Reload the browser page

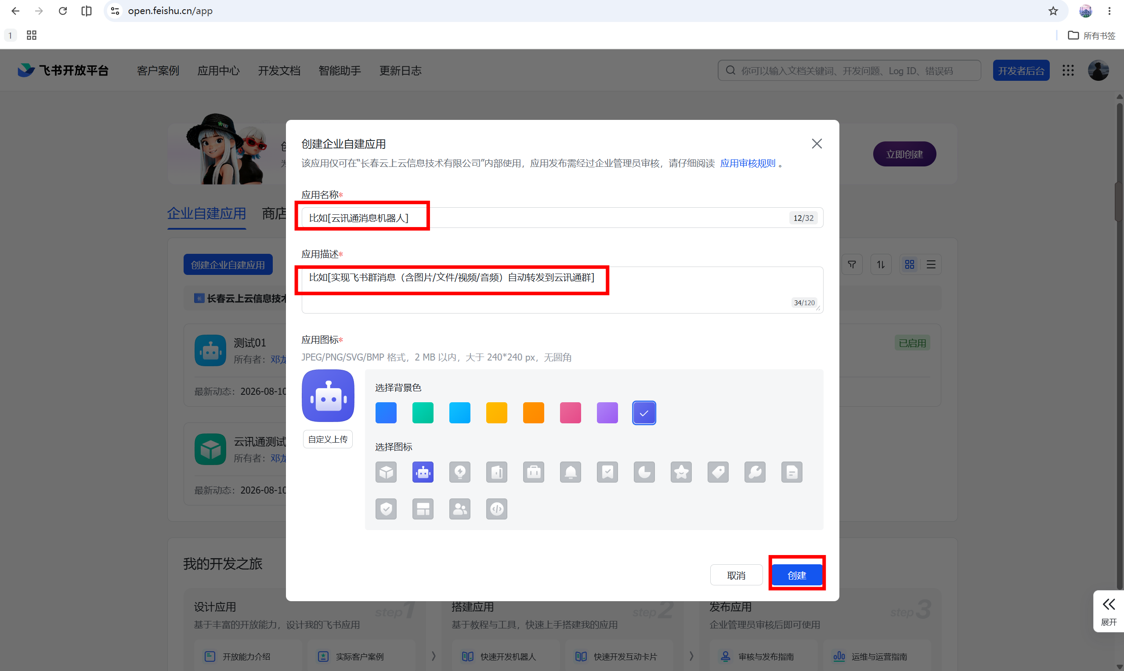(x=63, y=11)
